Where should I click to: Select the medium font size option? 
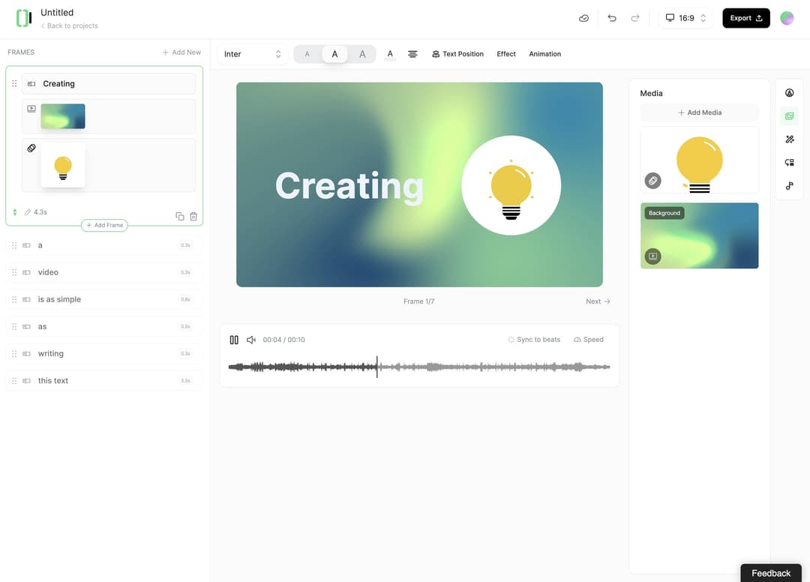point(334,53)
